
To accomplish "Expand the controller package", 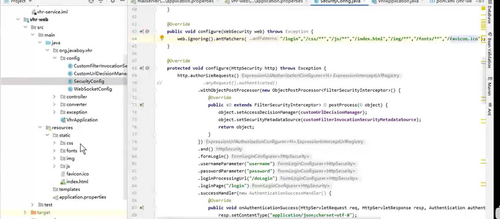I will coord(54,97).
